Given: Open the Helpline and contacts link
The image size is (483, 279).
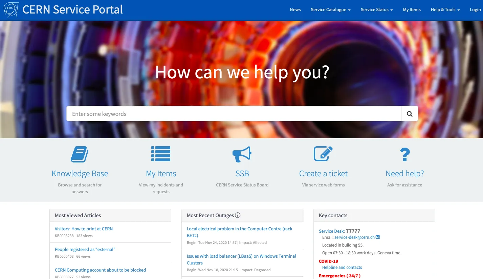Looking at the screenshot, I should point(342,267).
